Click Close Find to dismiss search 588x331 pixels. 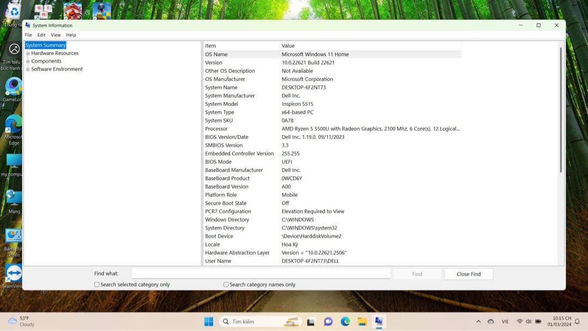click(468, 273)
